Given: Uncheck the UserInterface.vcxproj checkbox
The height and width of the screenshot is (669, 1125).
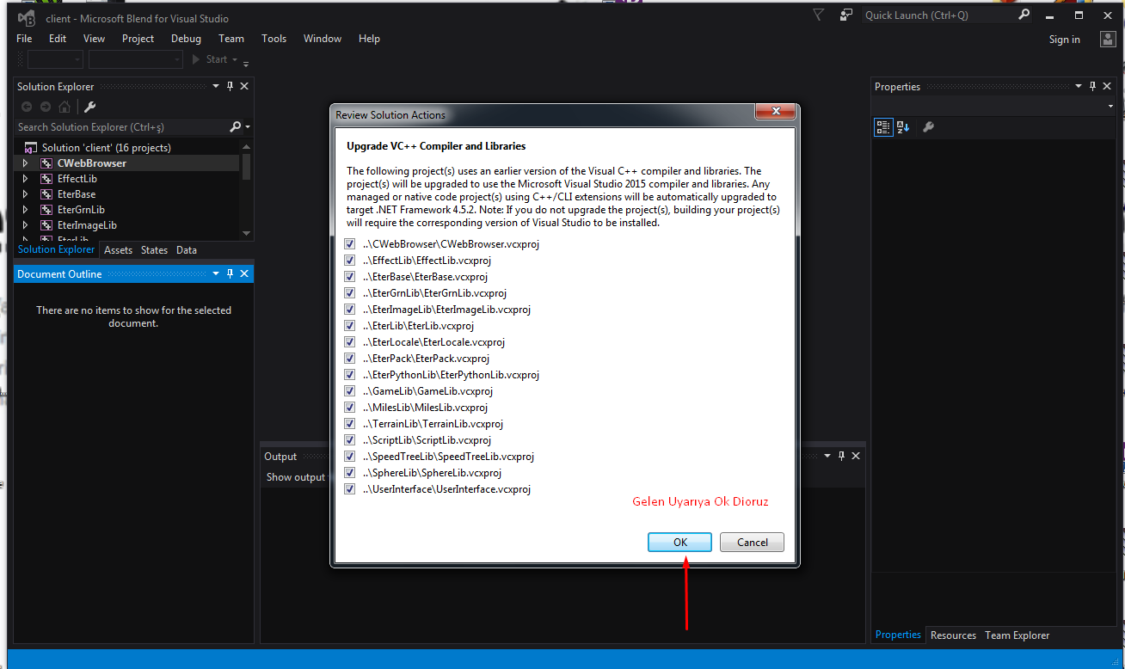Looking at the screenshot, I should pos(350,489).
